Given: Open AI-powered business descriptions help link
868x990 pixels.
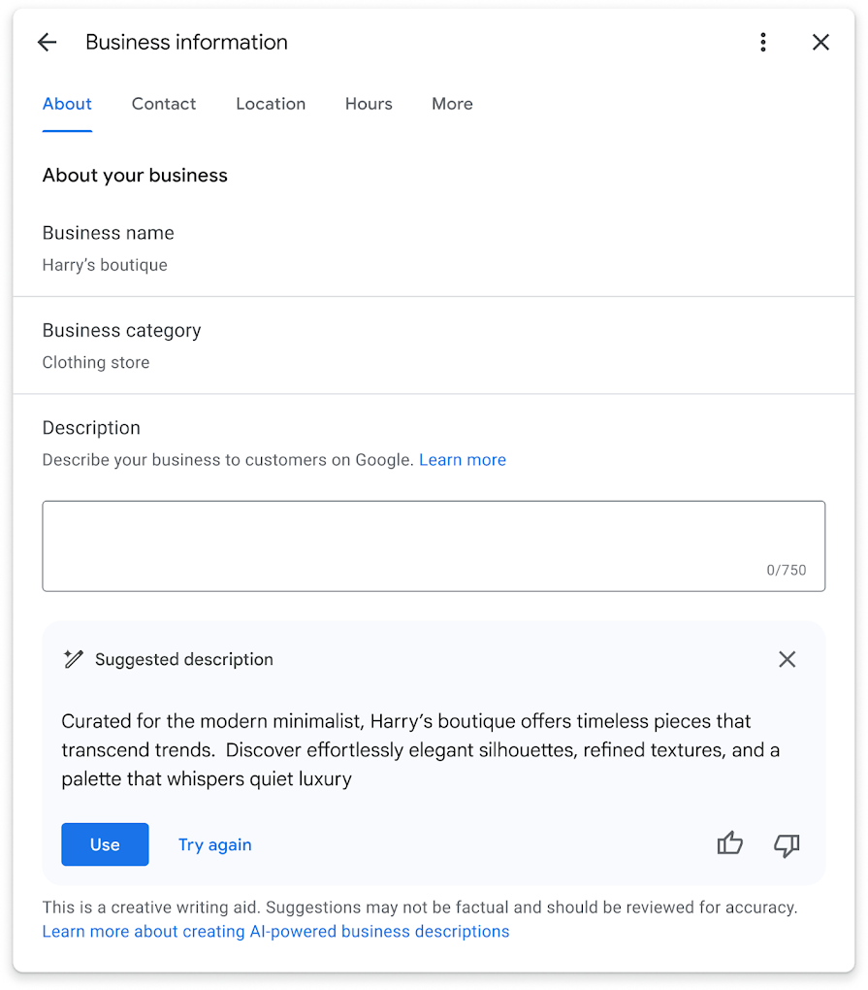Looking at the screenshot, I should click(x=275, y=932).
